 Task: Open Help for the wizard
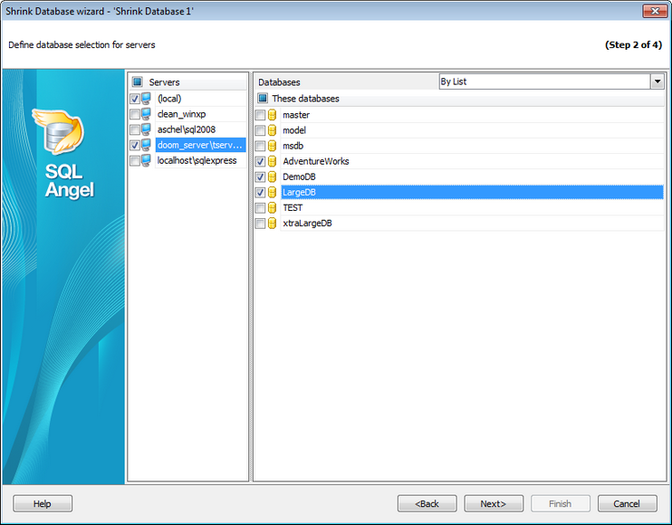[x=43, y=503]
